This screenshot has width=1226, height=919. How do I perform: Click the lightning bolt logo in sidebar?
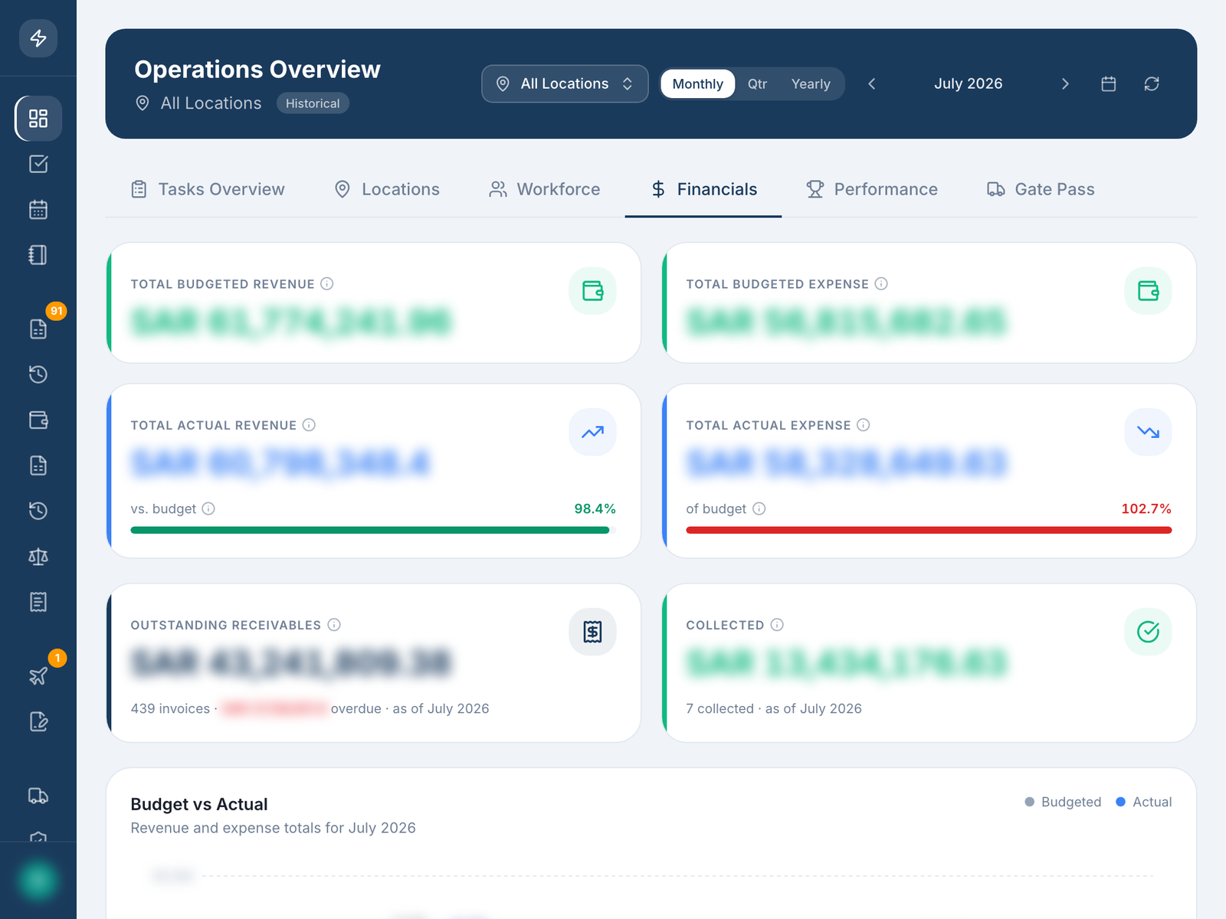[x=38, y=38]
